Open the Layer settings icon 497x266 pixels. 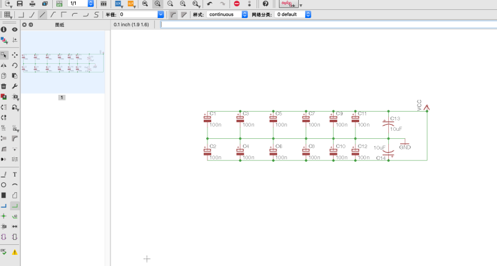(4, 40)
